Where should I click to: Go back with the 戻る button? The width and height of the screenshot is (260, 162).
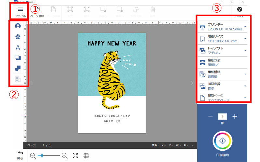(20, 156)
